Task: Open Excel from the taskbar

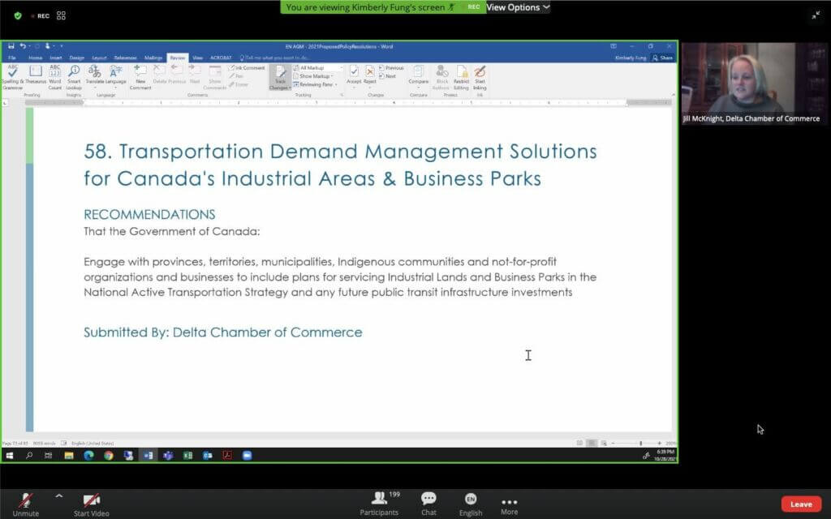Action: pos(187,456)
